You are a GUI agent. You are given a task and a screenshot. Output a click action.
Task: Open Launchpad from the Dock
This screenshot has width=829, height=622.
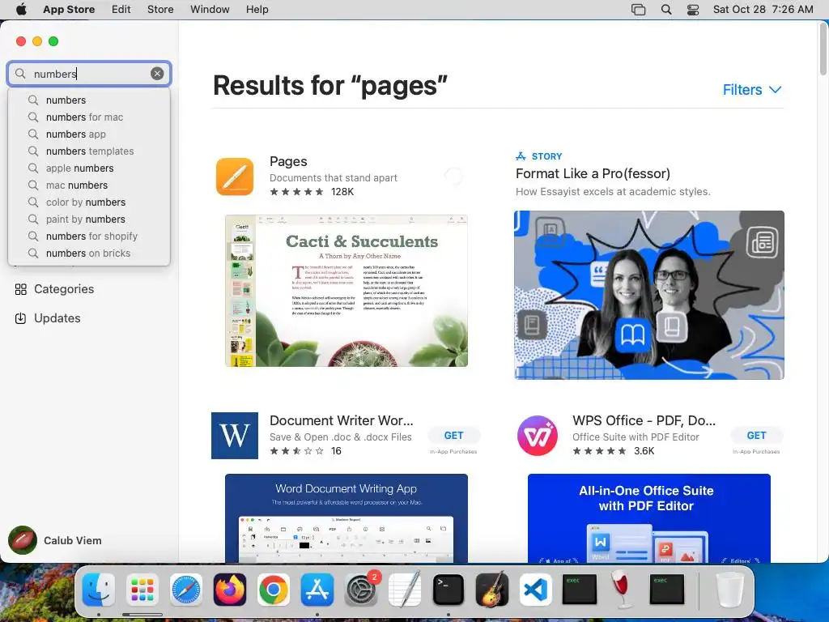point(142,590)
